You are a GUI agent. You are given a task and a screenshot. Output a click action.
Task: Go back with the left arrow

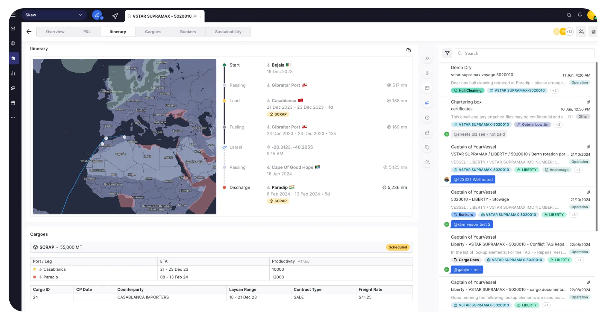29,32
